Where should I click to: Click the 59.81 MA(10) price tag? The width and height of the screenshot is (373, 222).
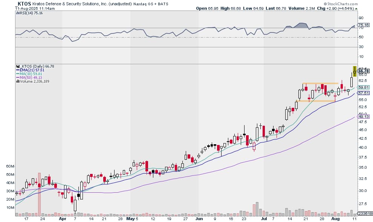(x=364, y=87)
